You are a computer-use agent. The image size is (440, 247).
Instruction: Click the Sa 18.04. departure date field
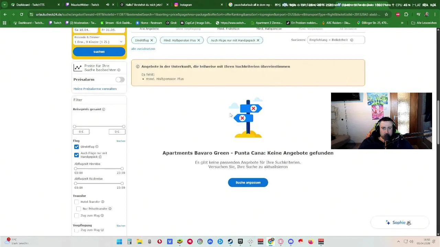point(86,30)
